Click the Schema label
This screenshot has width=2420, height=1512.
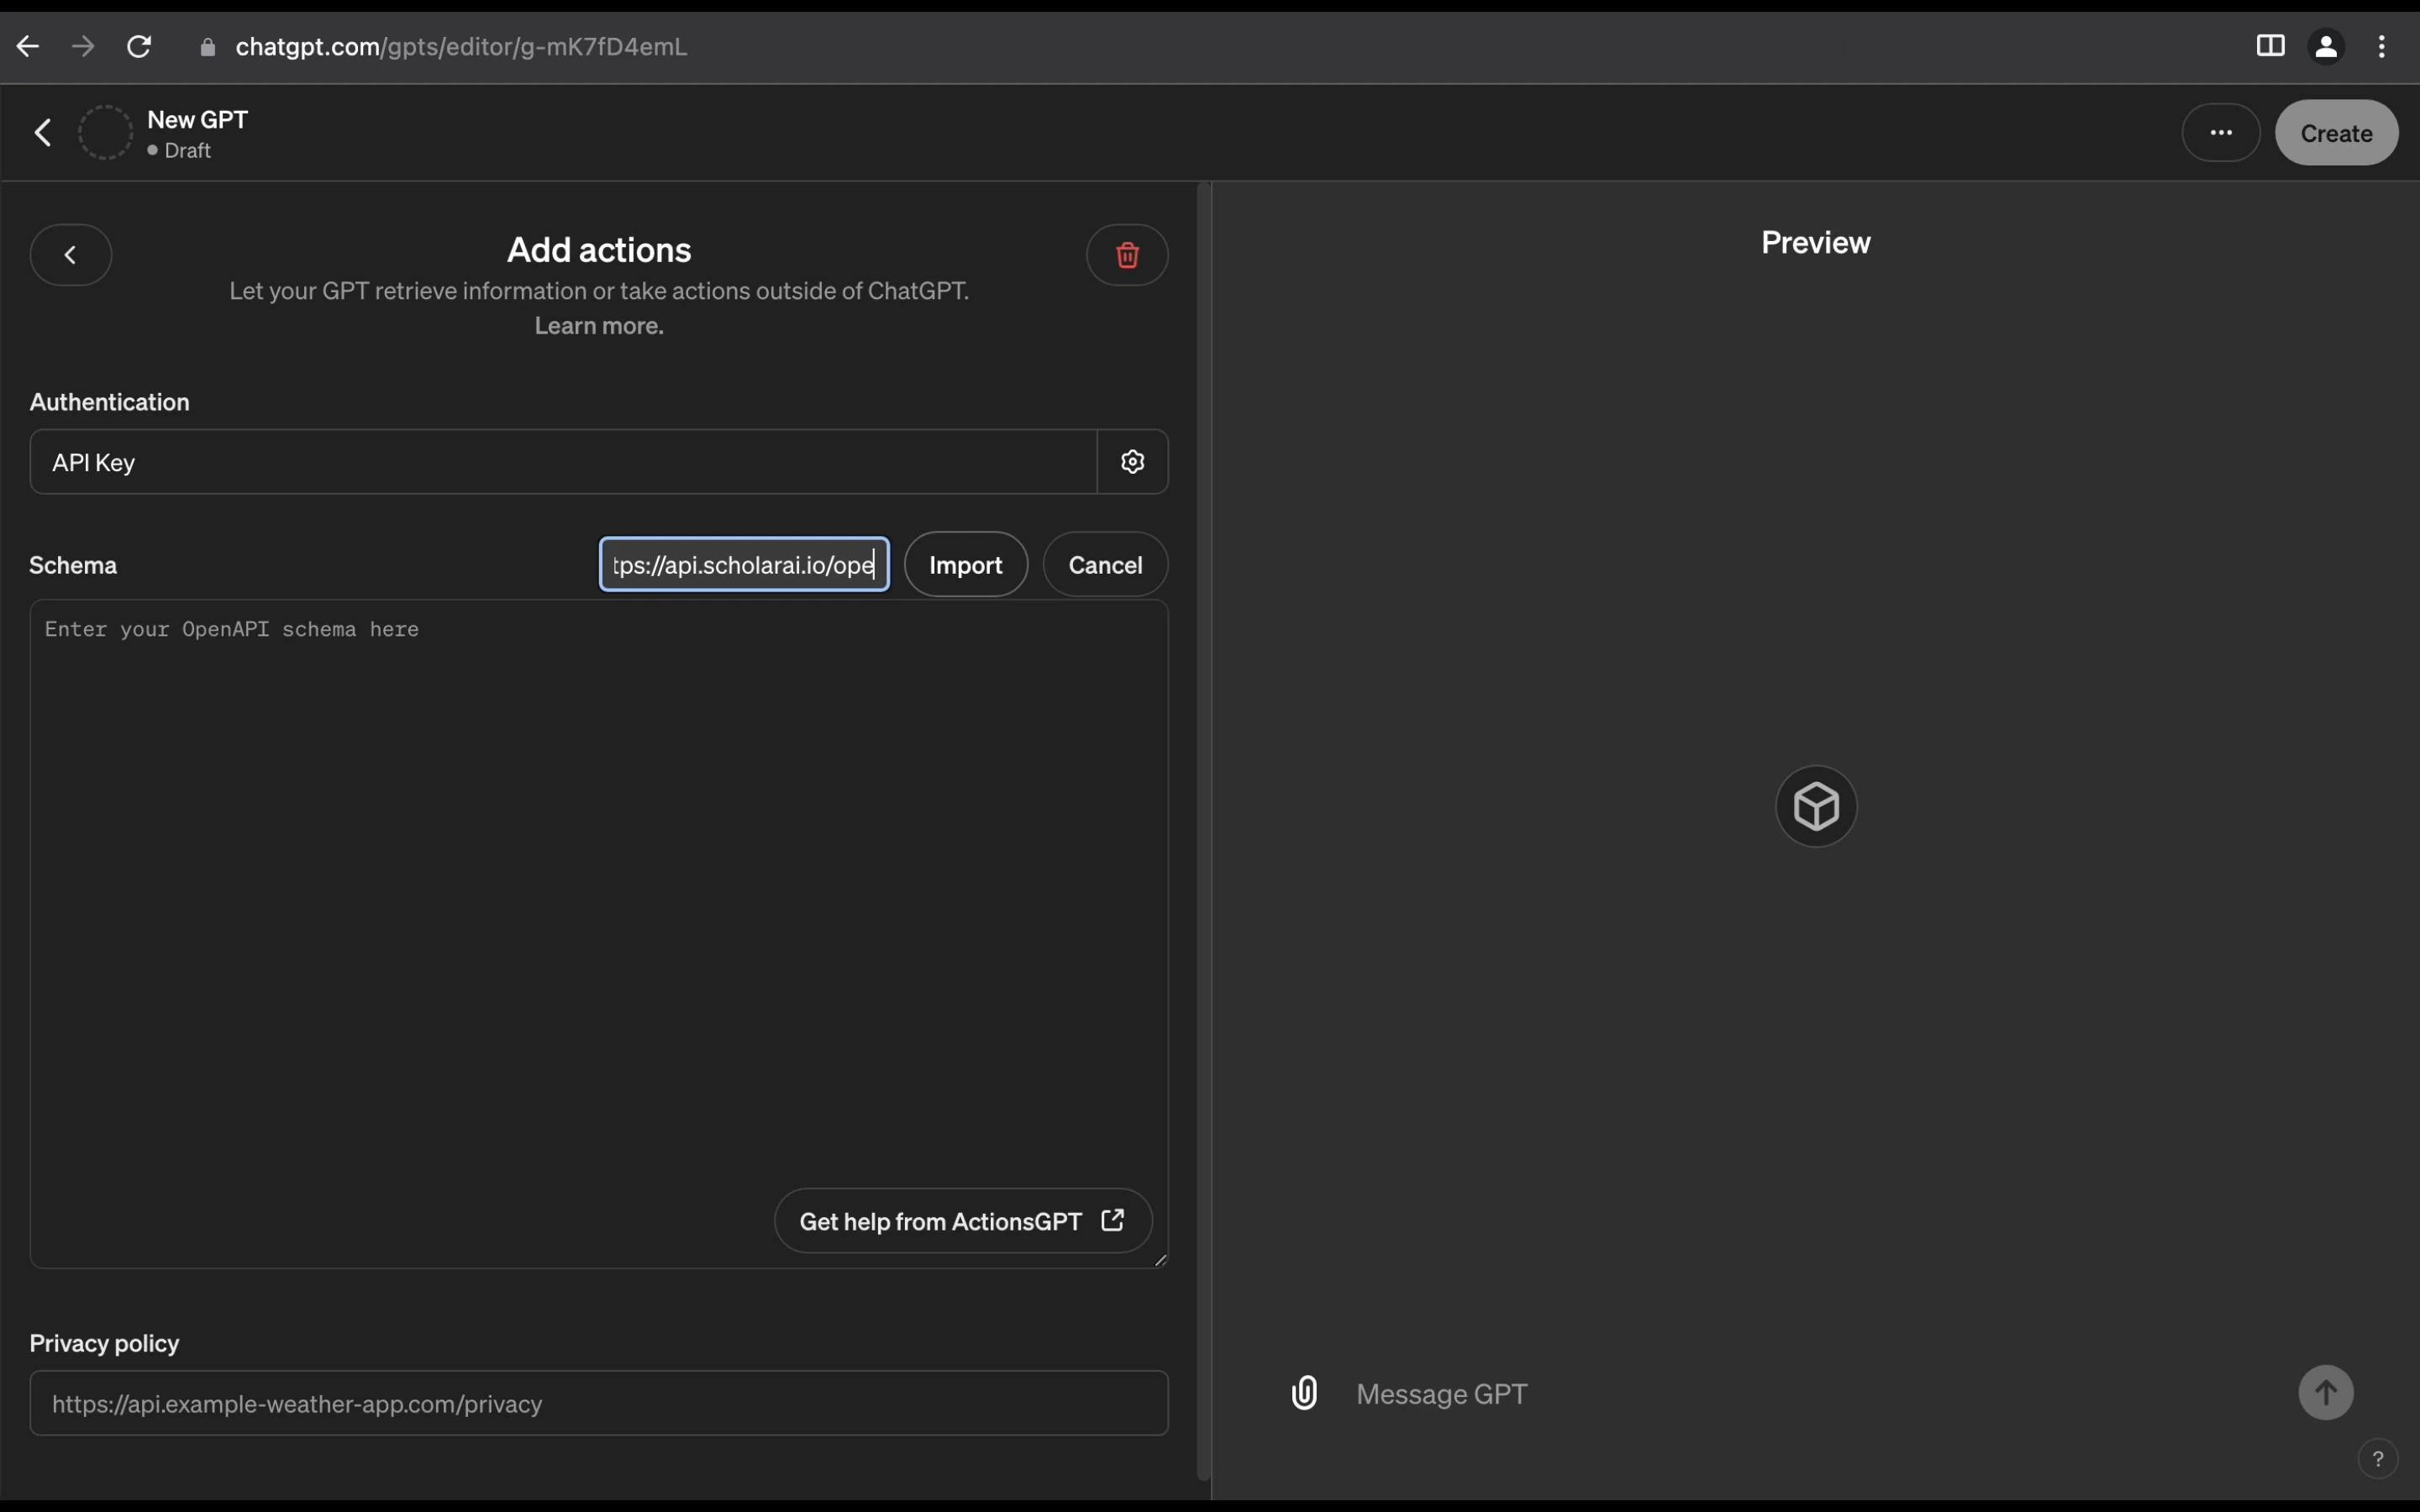click(73, 565)
